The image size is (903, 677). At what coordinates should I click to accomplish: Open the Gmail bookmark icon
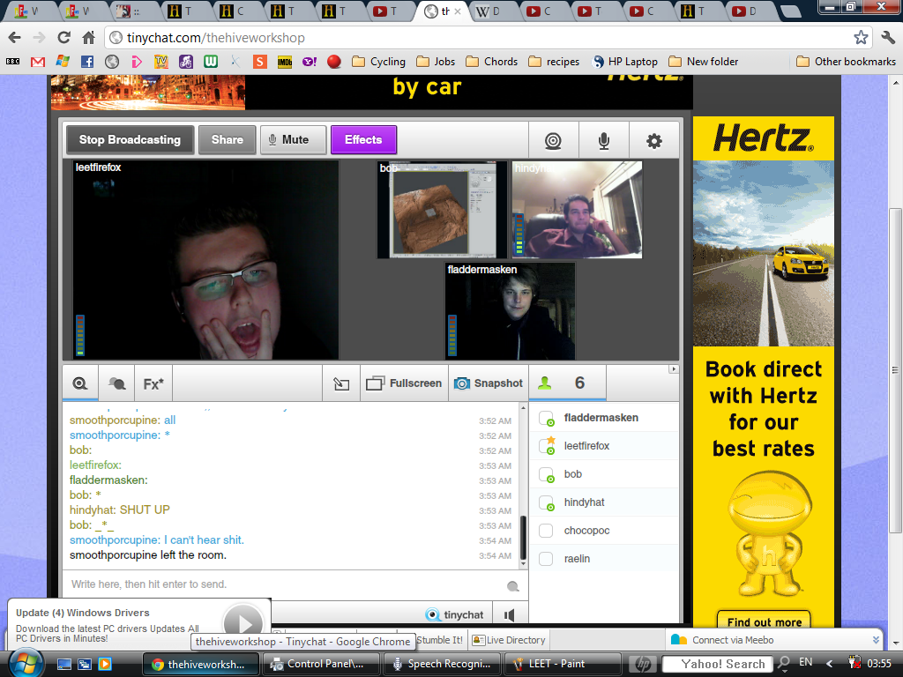click(37, 62)
